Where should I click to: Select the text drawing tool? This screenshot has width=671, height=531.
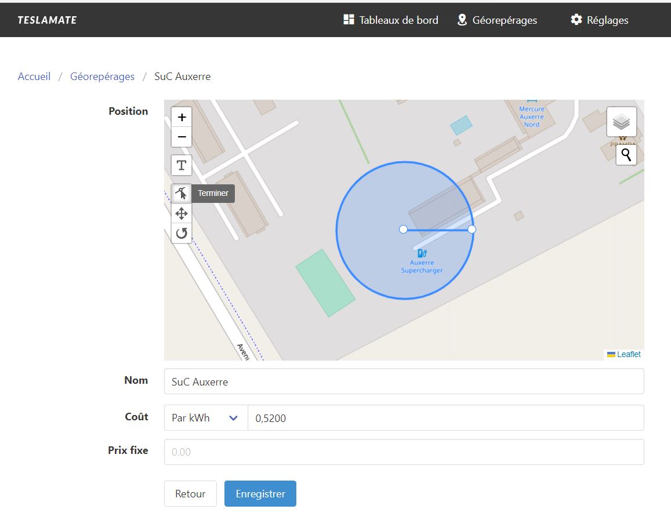coord(182,165)
